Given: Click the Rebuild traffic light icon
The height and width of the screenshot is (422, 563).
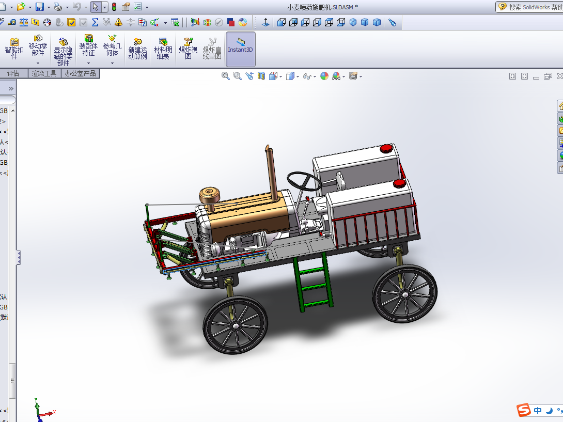Looking at the screenshot, I should point(114,7).
